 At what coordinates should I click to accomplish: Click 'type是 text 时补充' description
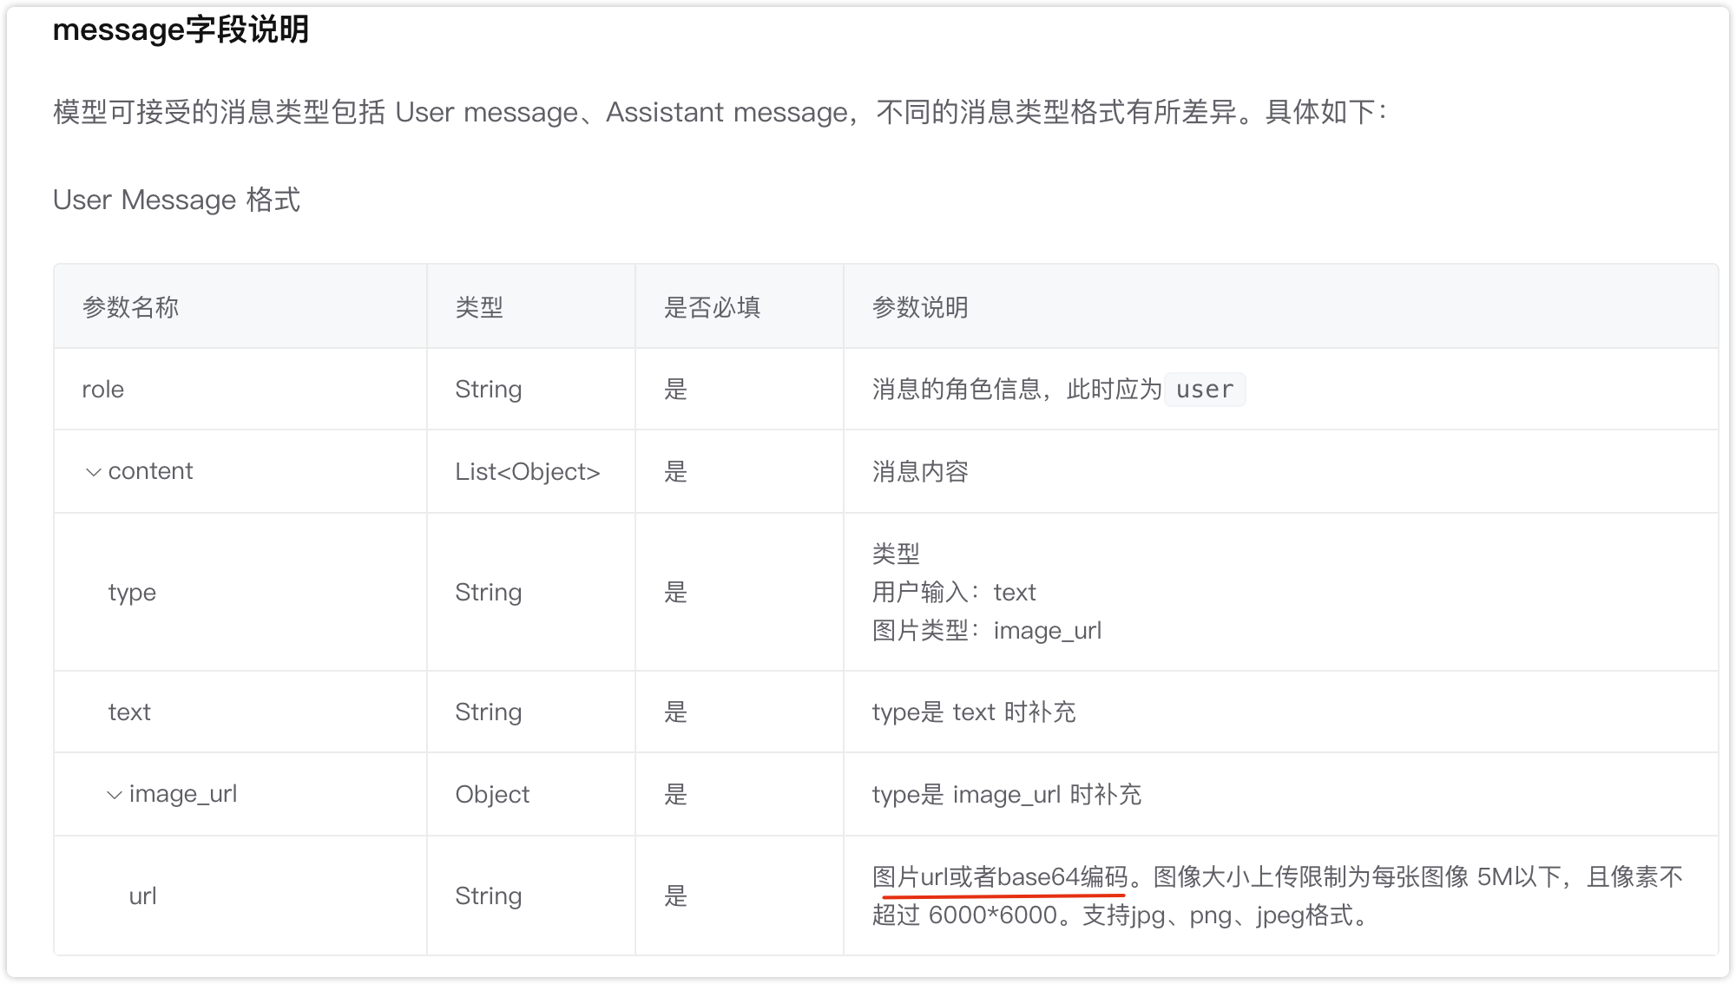click(974, 712)
